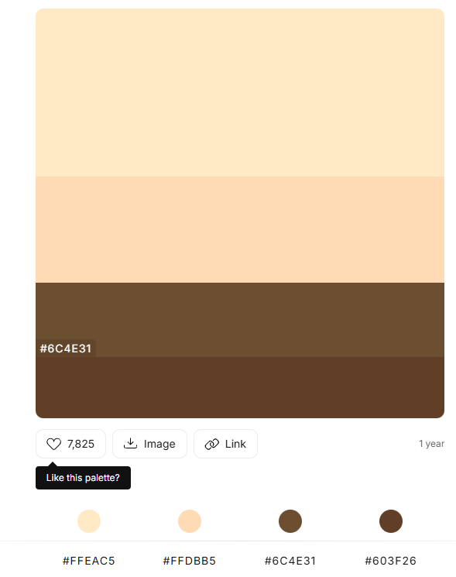Copy the #FFEAC5 hex code text
The image size is (456, 577).
[89, 561]
